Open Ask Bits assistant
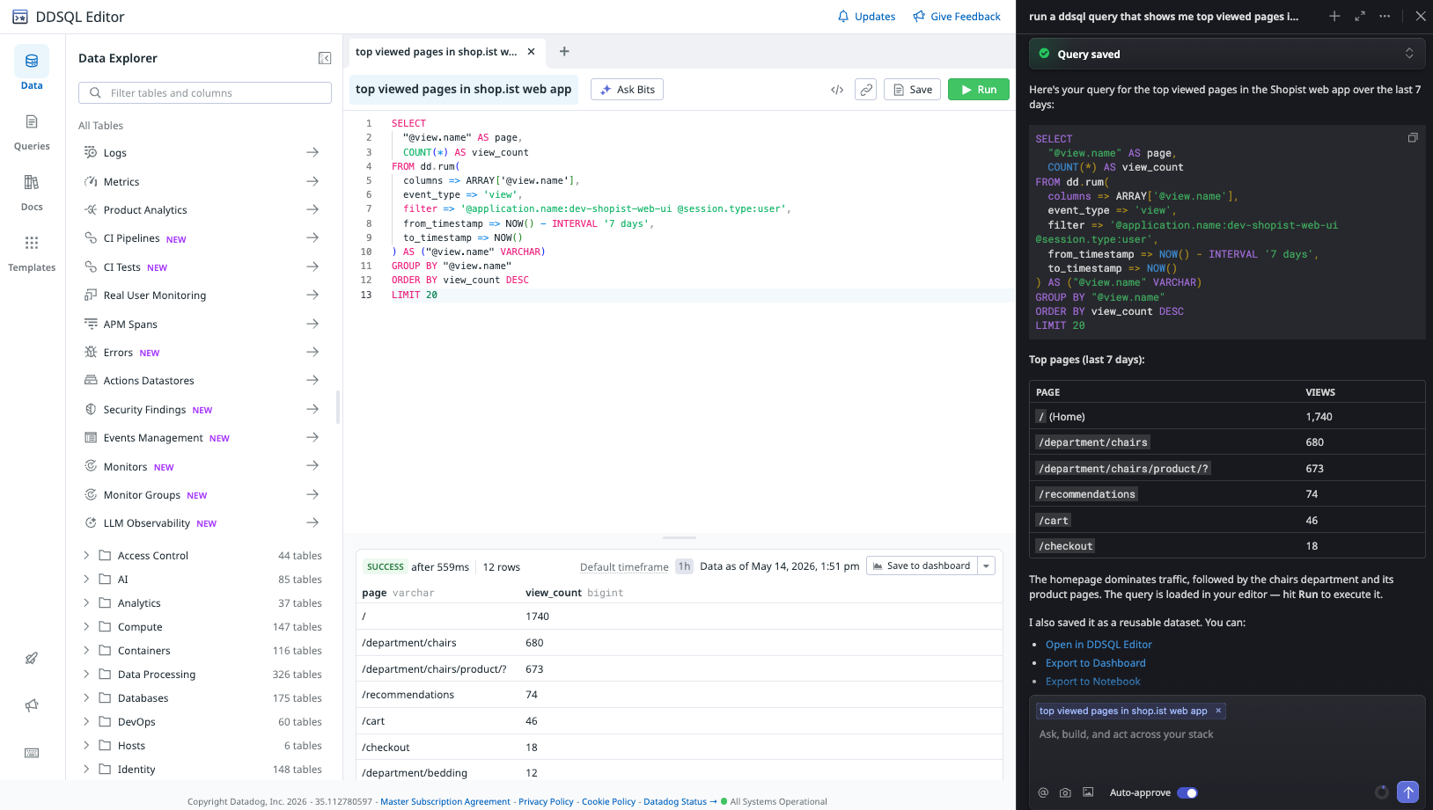 tap(628, 90)
